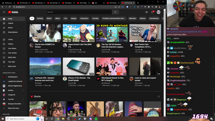This screenshot has height=121, width=215.
Task: Open Charlie Gets ROBBED On Stream thumbnail
Action: [45, 33]
